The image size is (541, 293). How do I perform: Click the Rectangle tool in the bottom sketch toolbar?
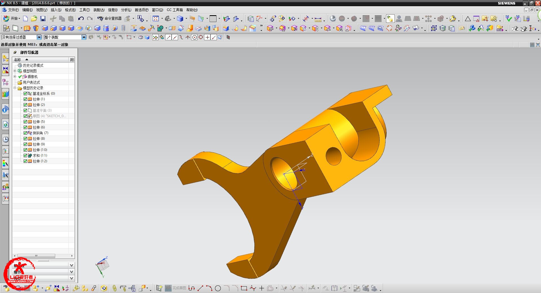tap(244, 288)
